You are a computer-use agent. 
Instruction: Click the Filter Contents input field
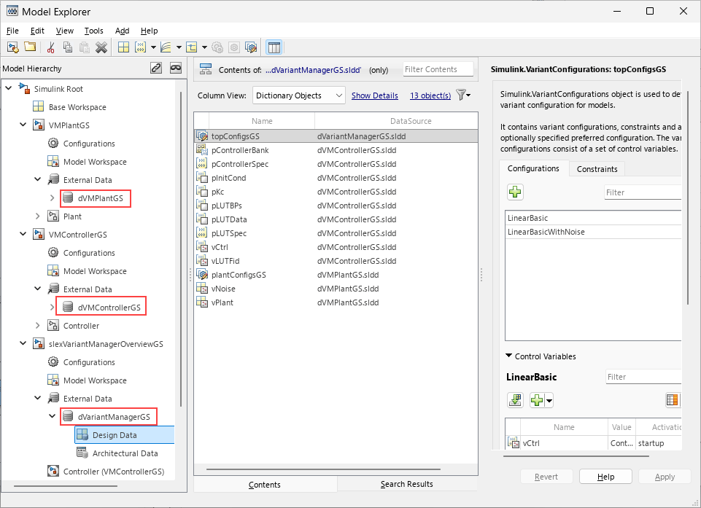tap(438, 69)
